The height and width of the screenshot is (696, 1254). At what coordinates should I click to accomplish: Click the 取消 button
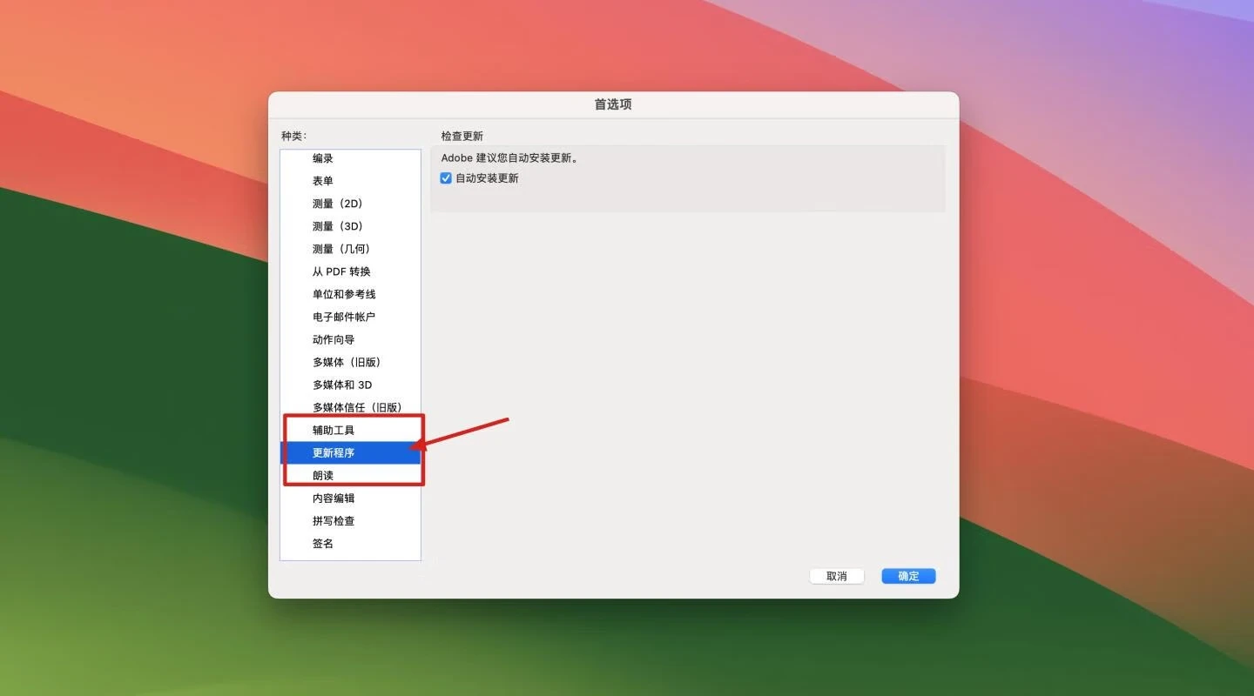point(837,576)
